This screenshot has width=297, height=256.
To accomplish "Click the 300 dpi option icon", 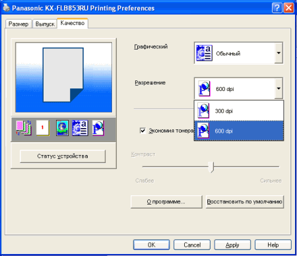I will point(203,111).
